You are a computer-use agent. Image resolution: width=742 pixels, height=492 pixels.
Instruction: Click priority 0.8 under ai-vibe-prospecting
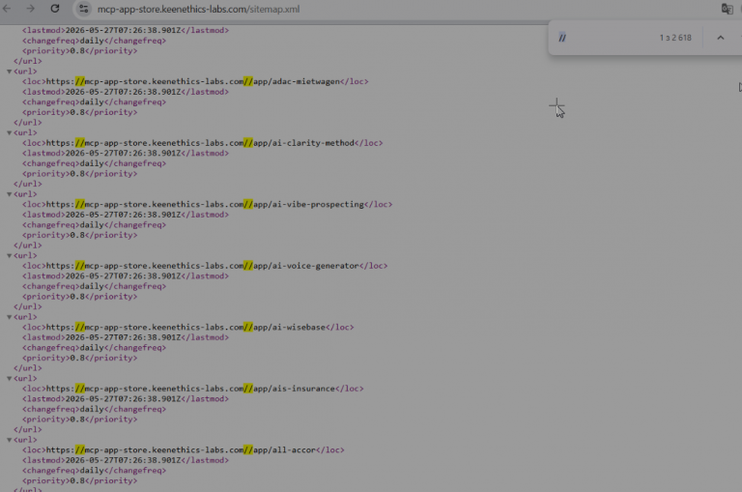coord(79,235)
